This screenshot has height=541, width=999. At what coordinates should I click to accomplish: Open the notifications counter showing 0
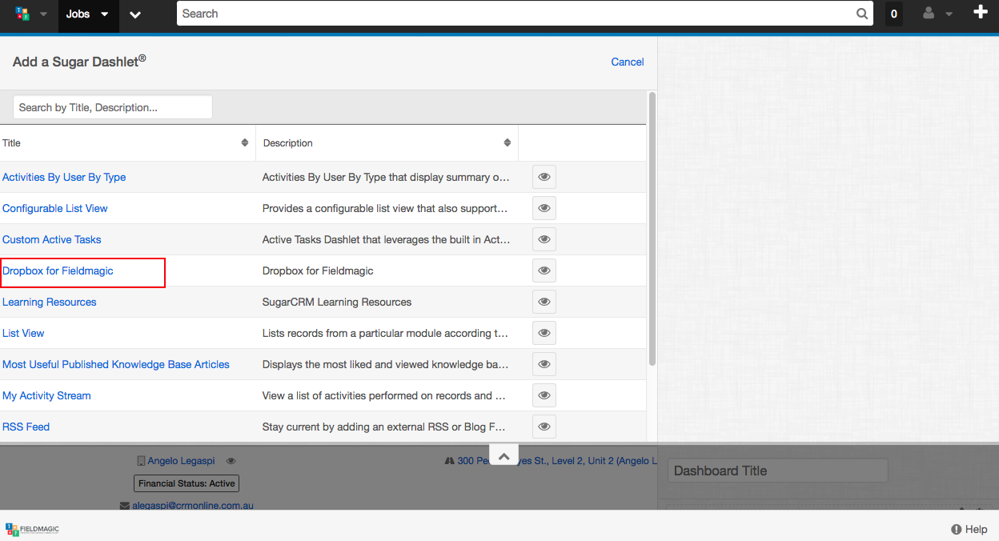tap(894, 14)
